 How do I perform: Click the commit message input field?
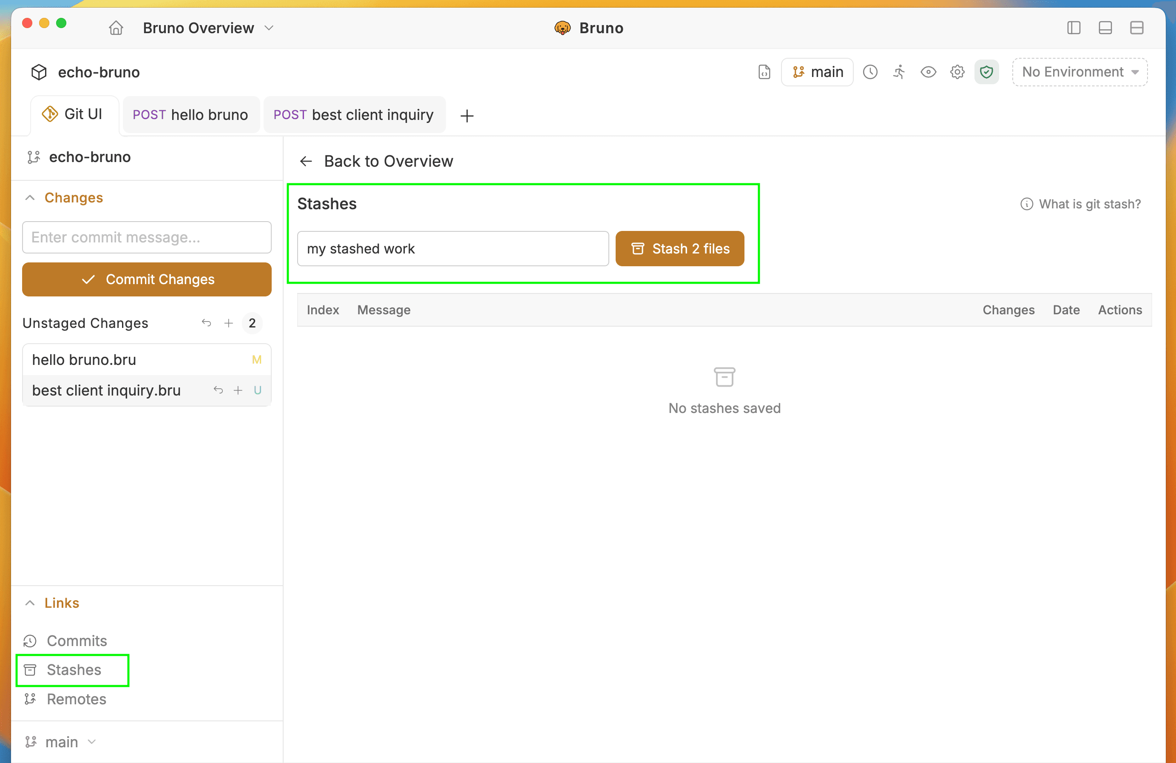pos(147,237)
